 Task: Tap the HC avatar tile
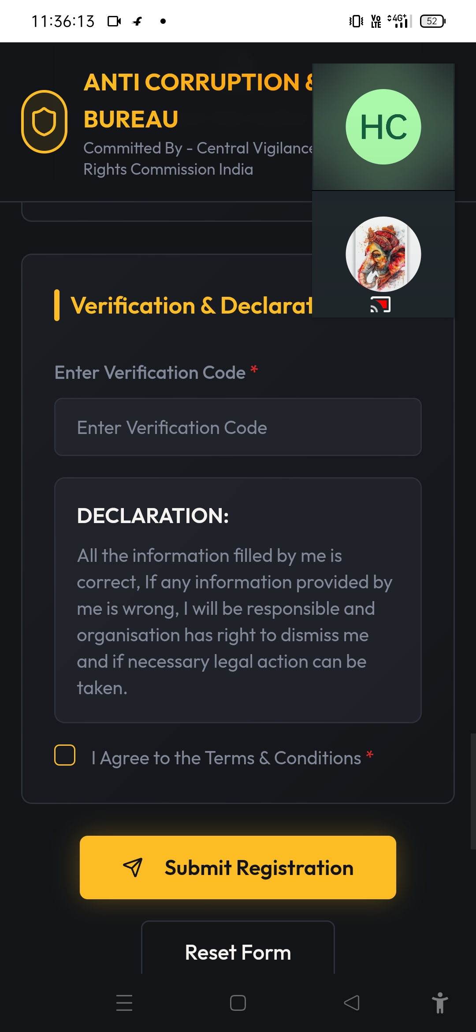383,127
